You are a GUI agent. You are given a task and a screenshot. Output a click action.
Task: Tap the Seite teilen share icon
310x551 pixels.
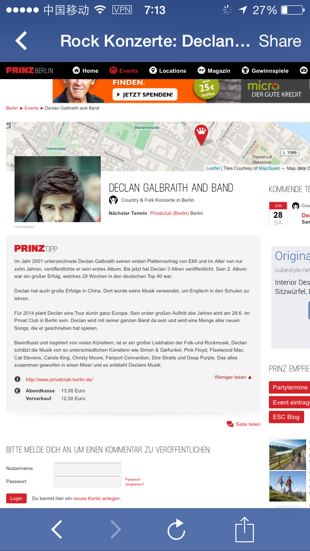pos(230,424)
